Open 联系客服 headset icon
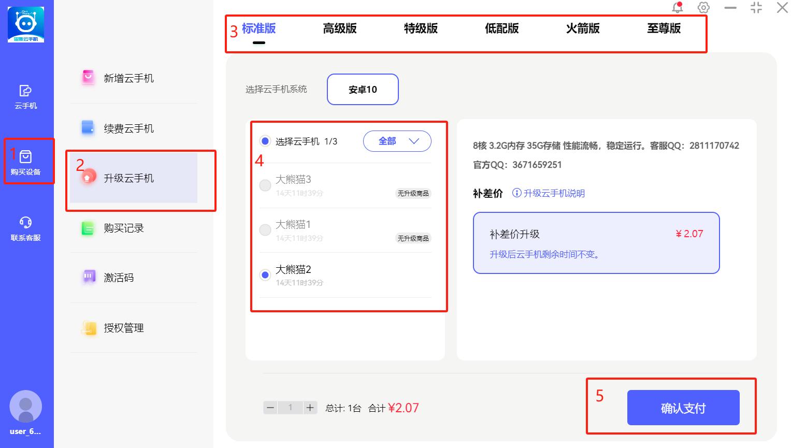This screenshot has height=448, width=791. point(25,223)
